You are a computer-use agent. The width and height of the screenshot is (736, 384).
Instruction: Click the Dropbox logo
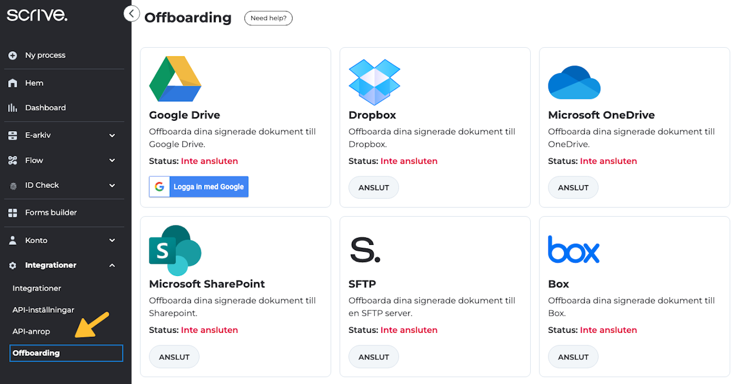(374, 82)
